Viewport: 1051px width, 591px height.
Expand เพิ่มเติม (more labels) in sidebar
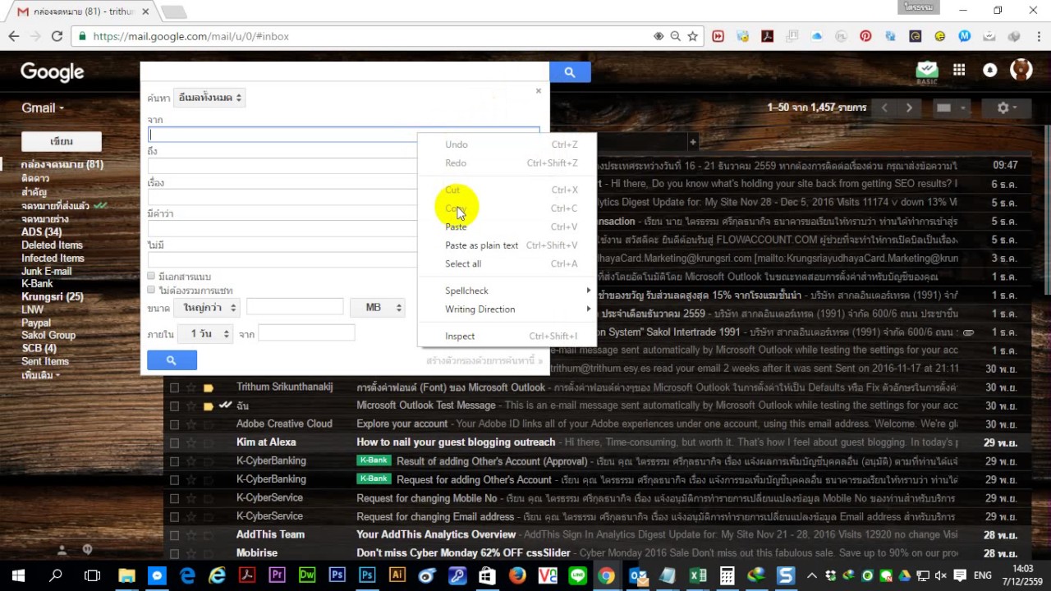click(40, 374)
